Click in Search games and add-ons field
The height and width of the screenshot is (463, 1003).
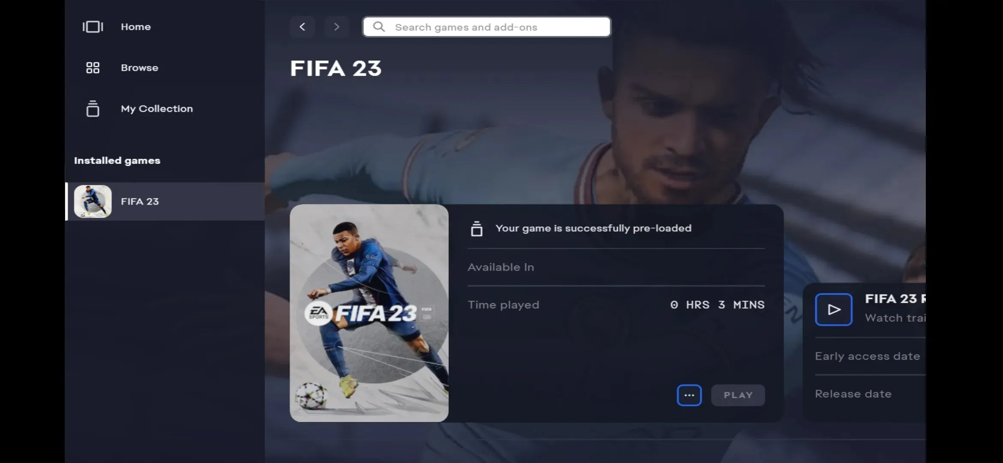coord(486,27)
